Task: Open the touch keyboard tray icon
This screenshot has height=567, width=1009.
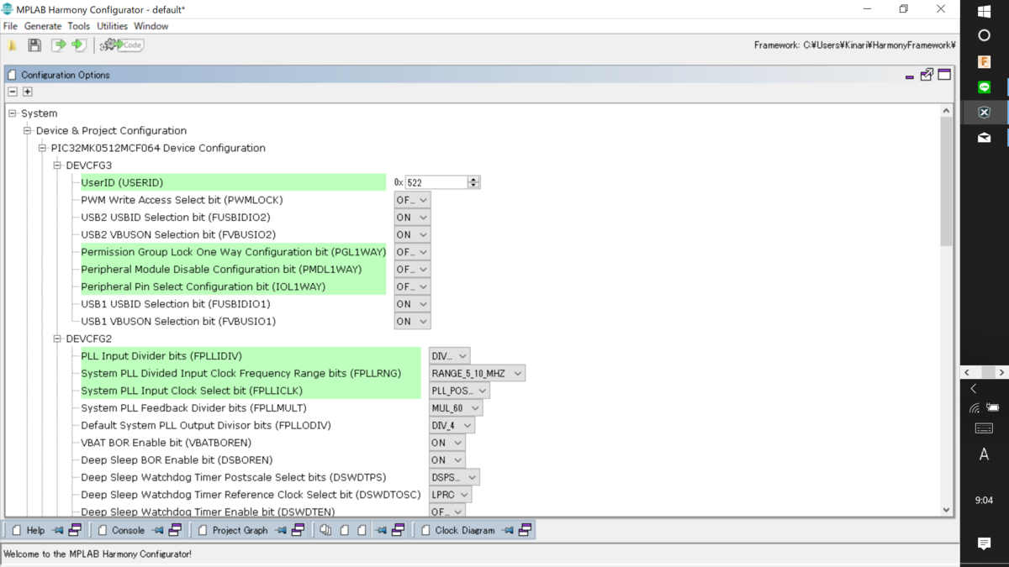Action: (x=984, y=428)
